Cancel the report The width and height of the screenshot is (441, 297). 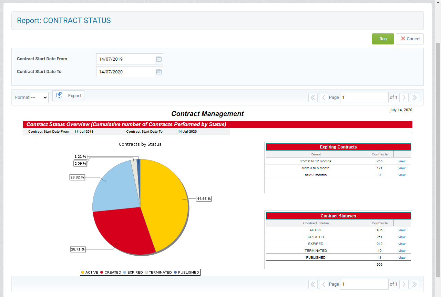pos(410,39)
